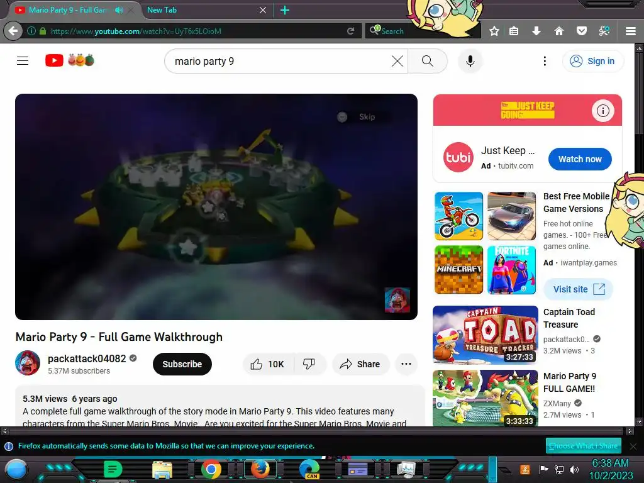Sign in to YouTube
Screen dimensions: 644x483
592,61
